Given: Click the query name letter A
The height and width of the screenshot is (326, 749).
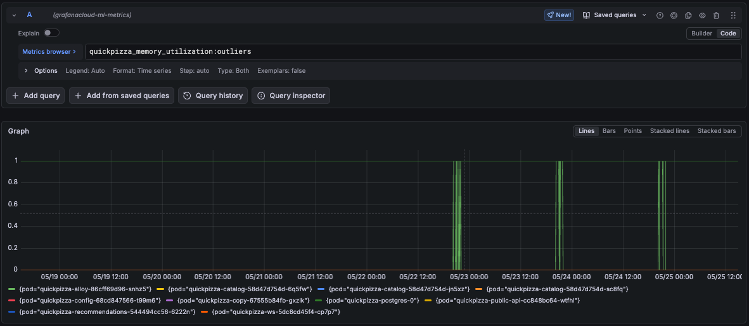Looking at the screenshot, I should coord(29,15).
